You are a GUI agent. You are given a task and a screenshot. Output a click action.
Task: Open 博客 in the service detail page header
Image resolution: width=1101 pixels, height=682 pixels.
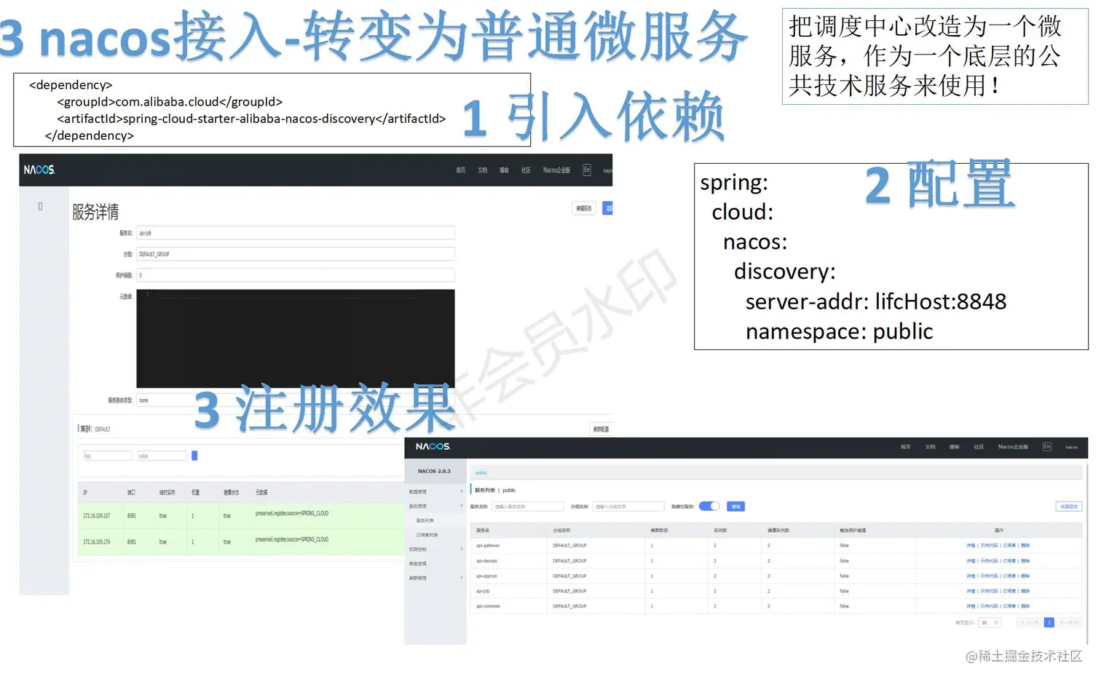504,170
